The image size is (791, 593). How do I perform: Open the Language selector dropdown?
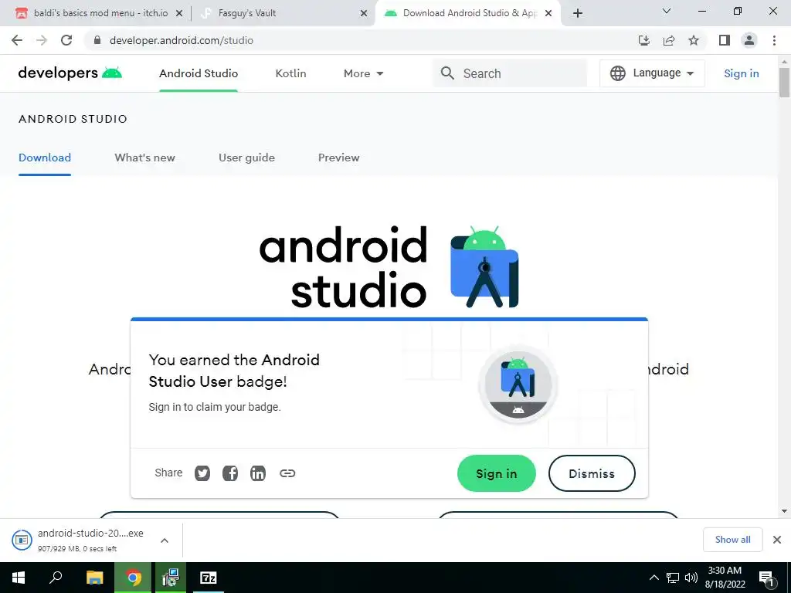pos(652,73)
